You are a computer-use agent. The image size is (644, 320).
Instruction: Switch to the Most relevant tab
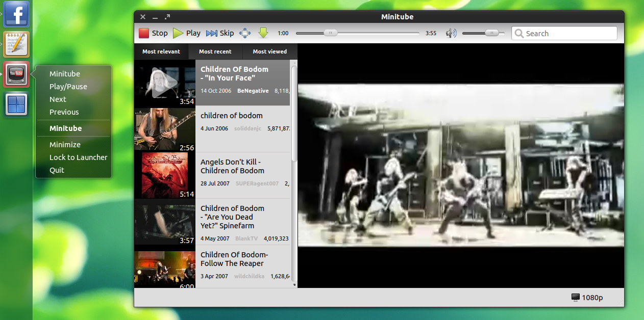(x=161, y=51)
